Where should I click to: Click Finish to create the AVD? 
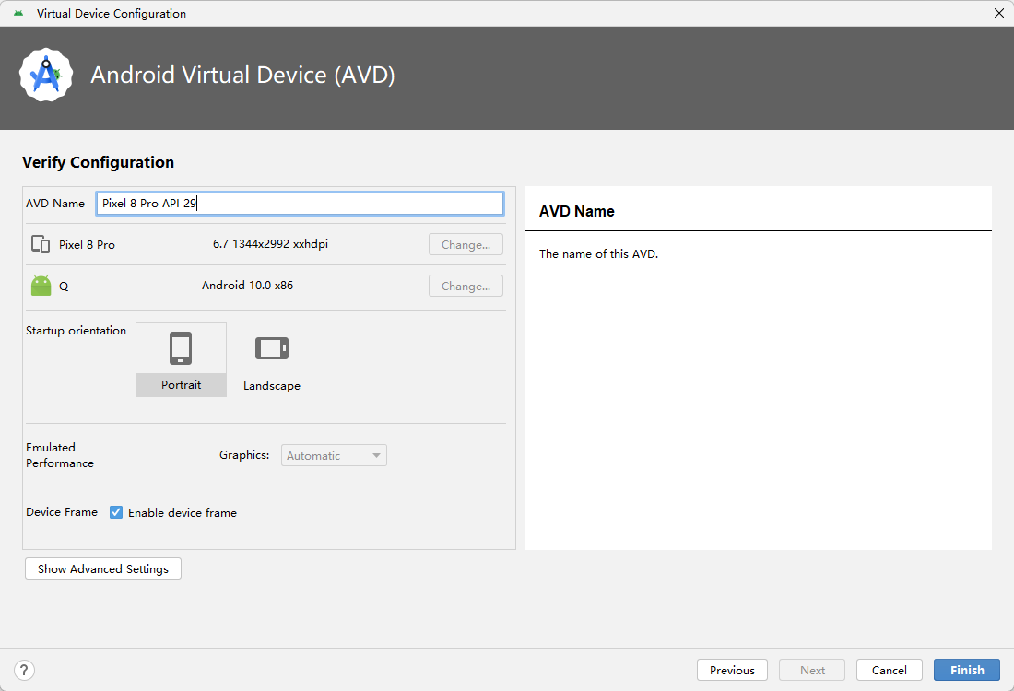[x=967, y=671]
